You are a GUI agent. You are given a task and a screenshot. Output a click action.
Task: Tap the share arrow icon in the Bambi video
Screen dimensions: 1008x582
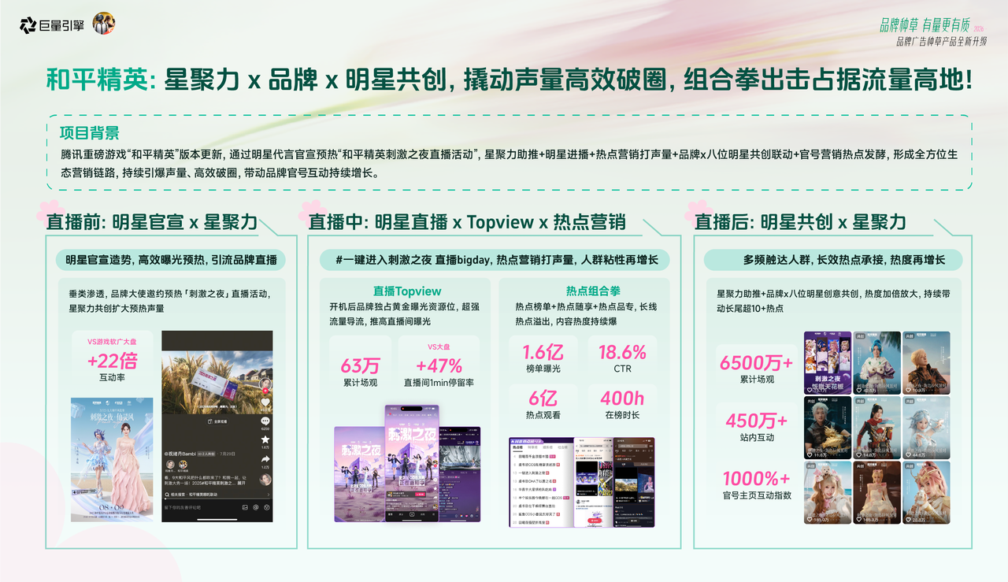coord(265,458)
